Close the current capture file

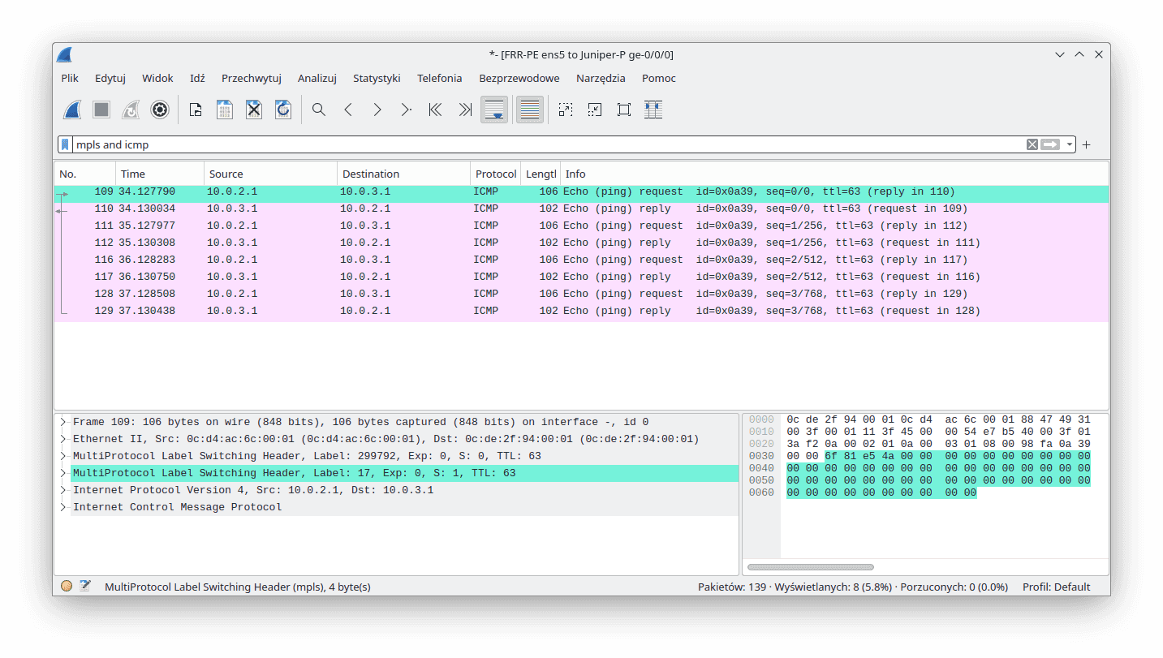[253, 109]
